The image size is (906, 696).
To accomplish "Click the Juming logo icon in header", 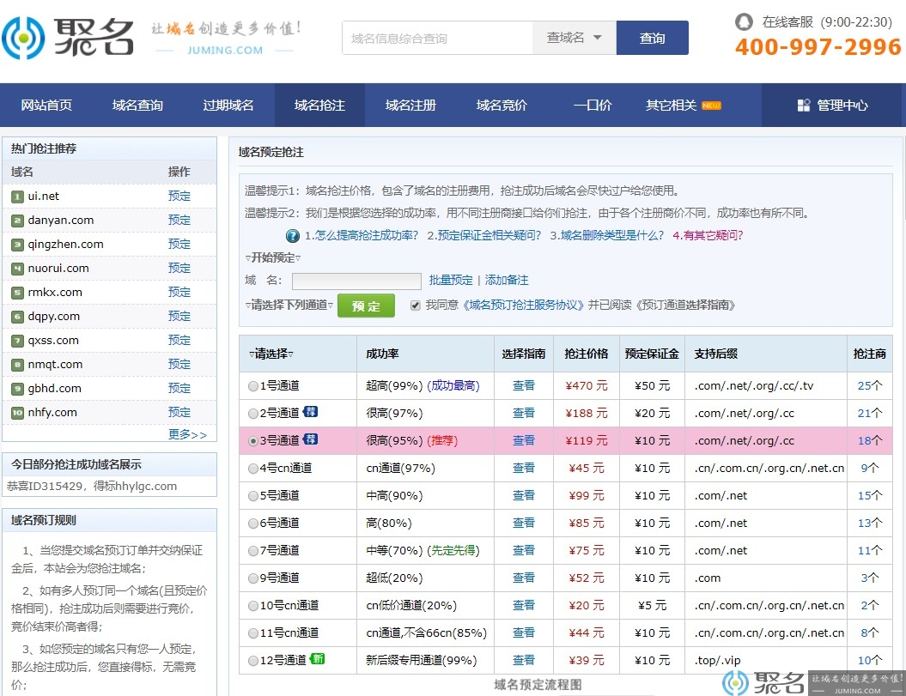I will (23, 38).
